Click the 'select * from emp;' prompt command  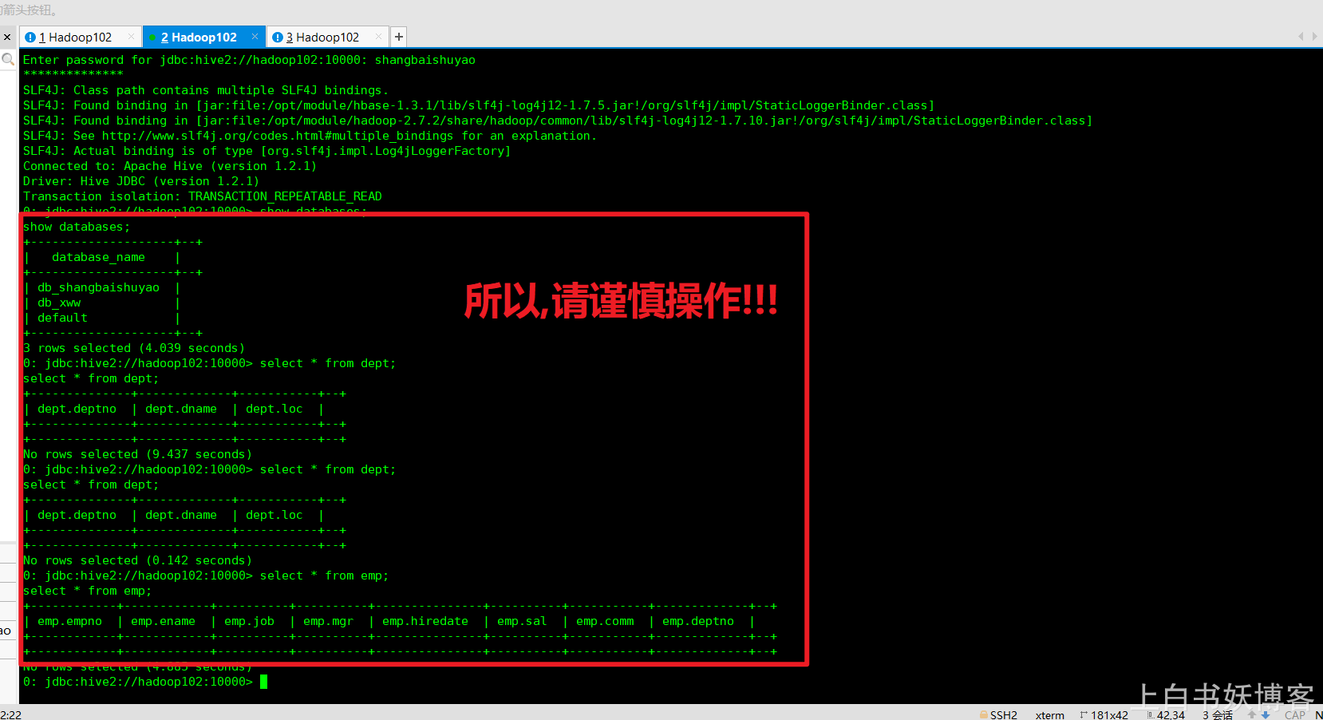tap(324, 576)
